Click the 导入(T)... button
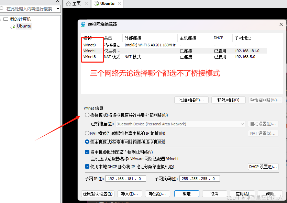This screenshot has width=287, height=203. (x=130, y=194)
